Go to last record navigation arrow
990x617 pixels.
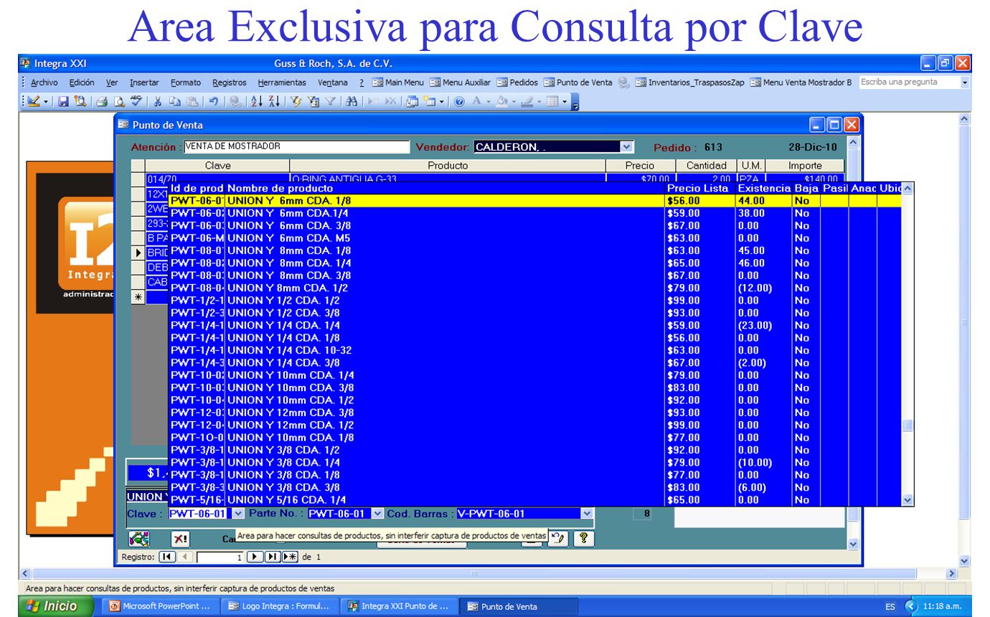click(x=272, y=557)
